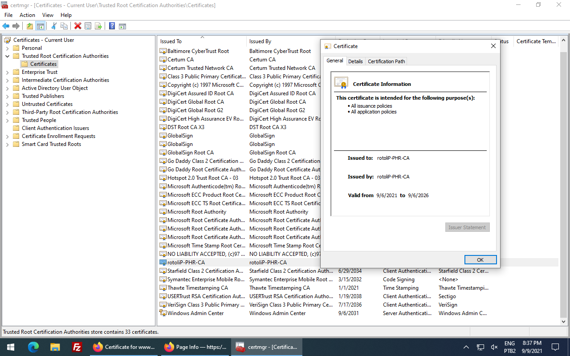Click the Up one level folder icon

[29, 26]
